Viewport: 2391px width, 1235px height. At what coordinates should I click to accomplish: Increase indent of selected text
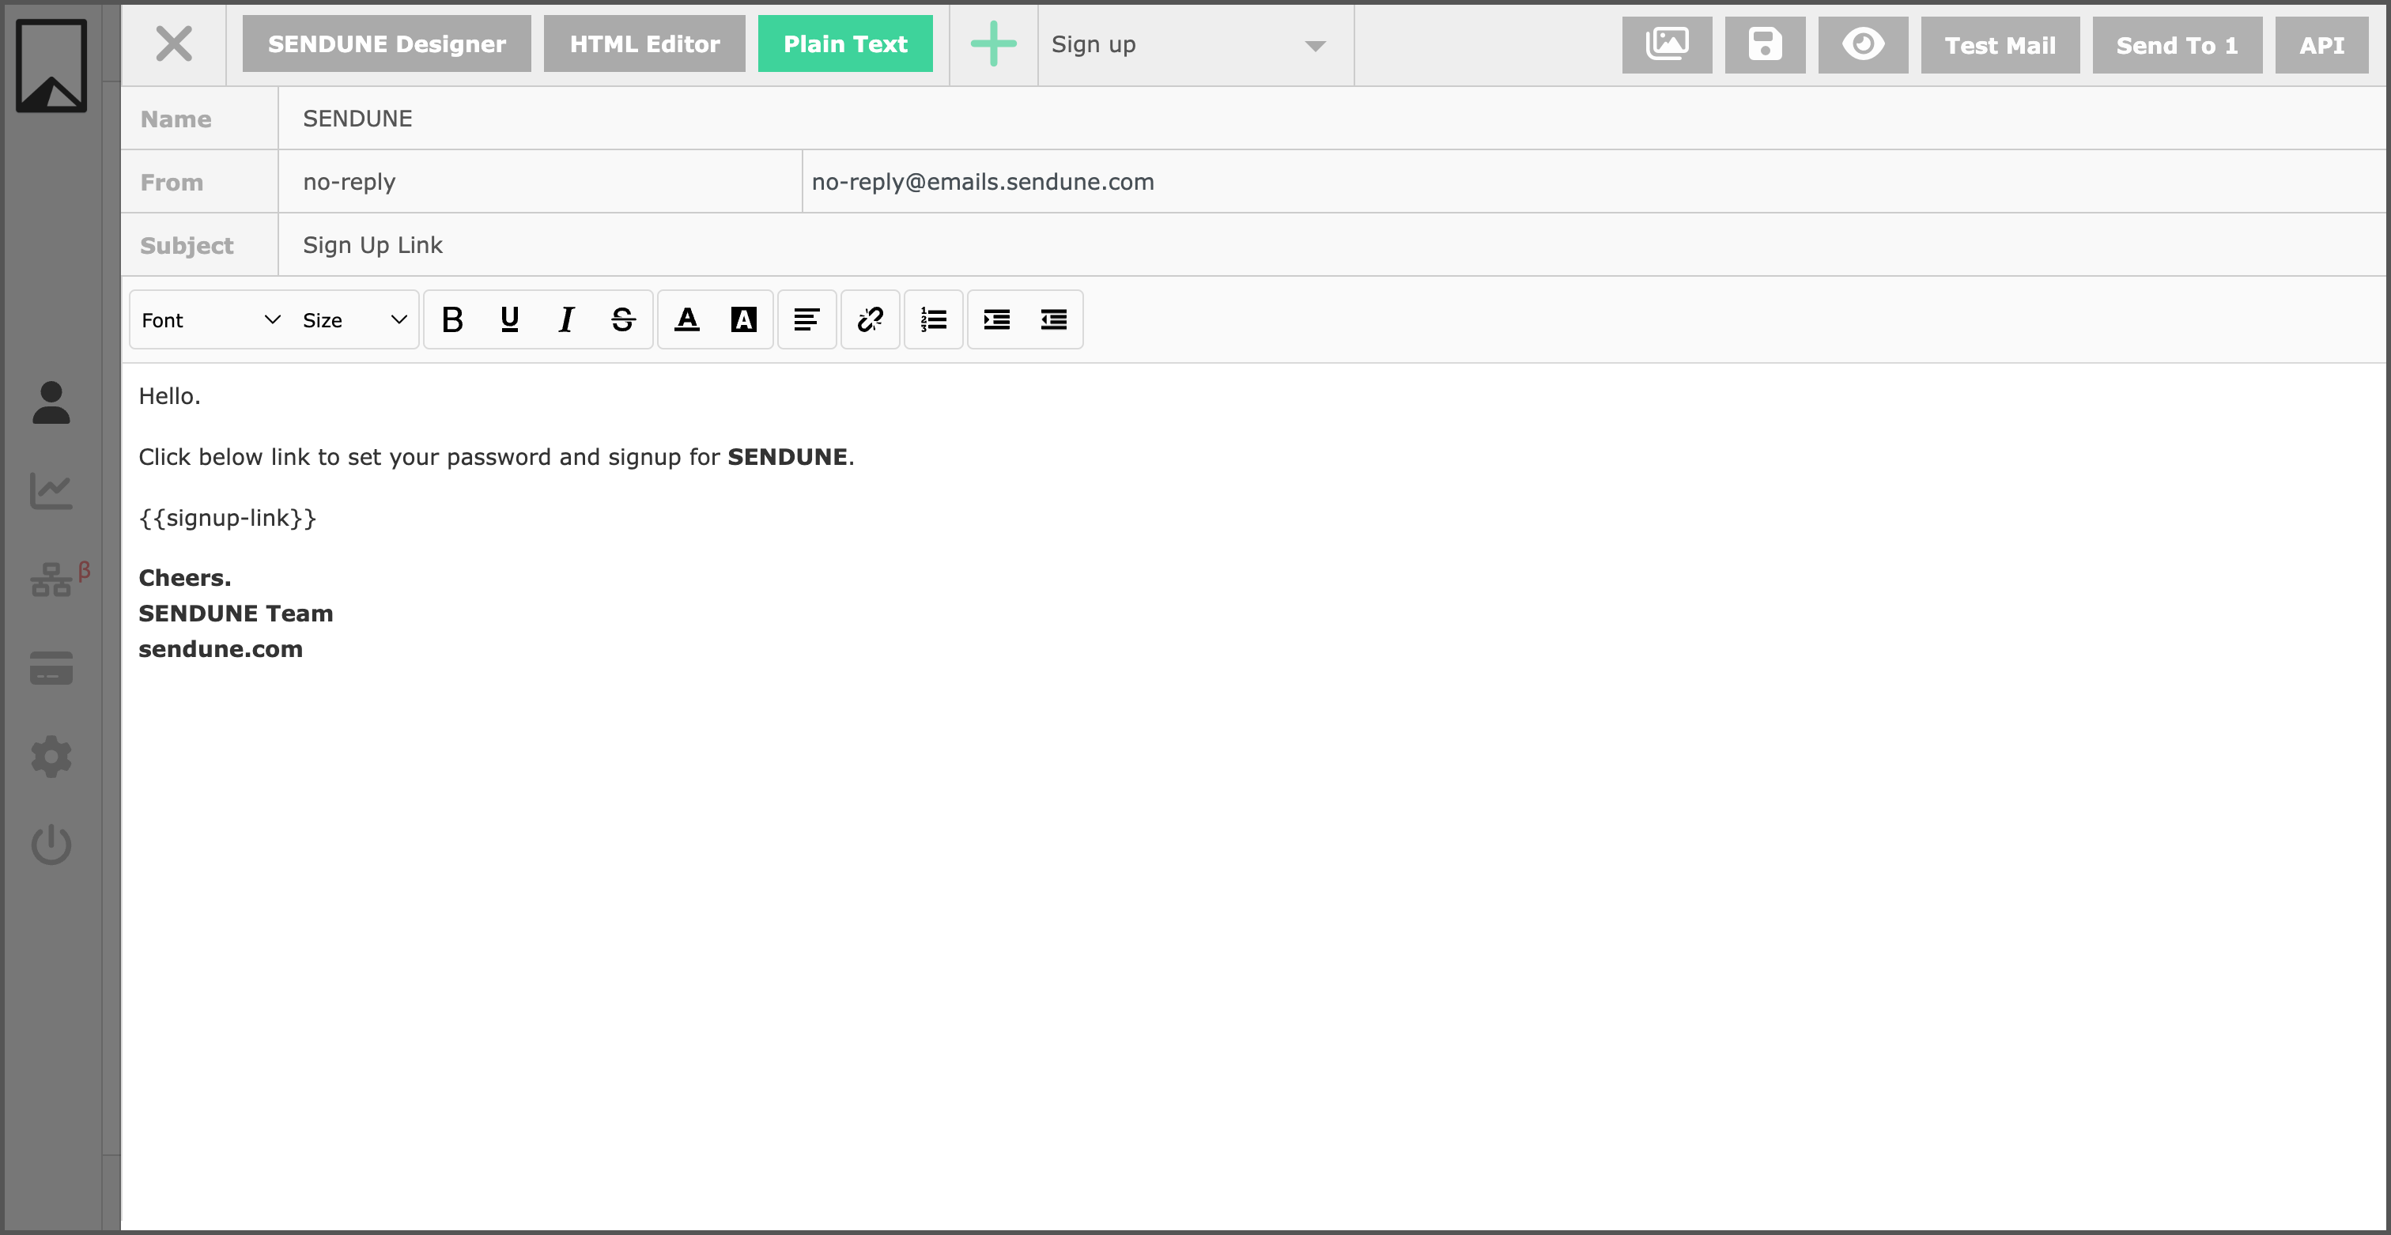coord(996,320)
